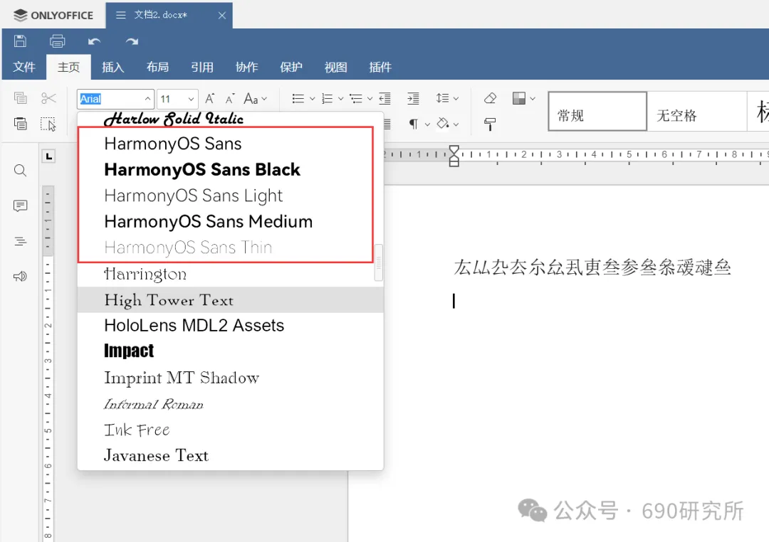Open the 文件 tab

[24, 67]
